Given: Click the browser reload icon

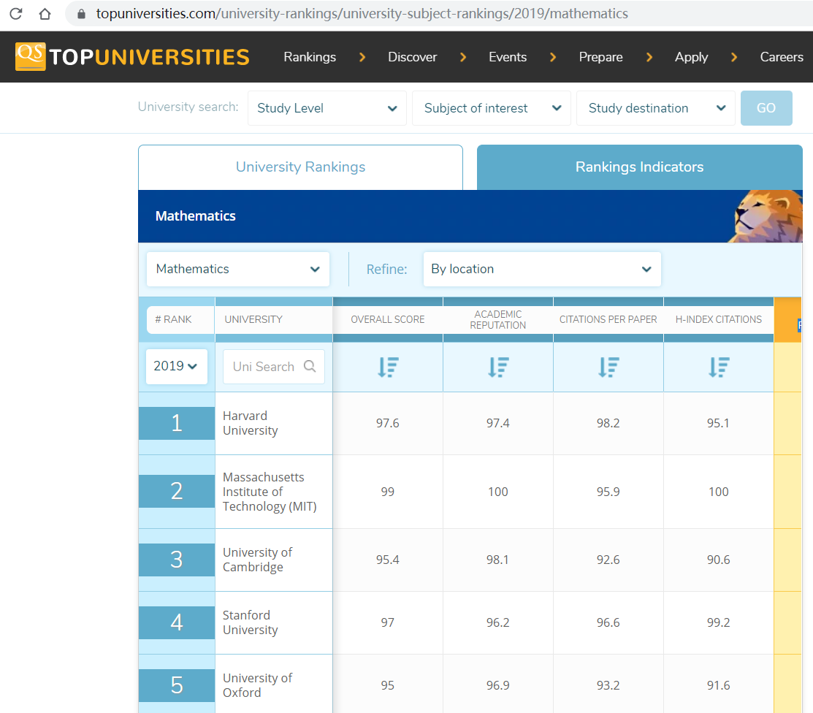Looking at the screenshot, I should click(x=16, y=14).
